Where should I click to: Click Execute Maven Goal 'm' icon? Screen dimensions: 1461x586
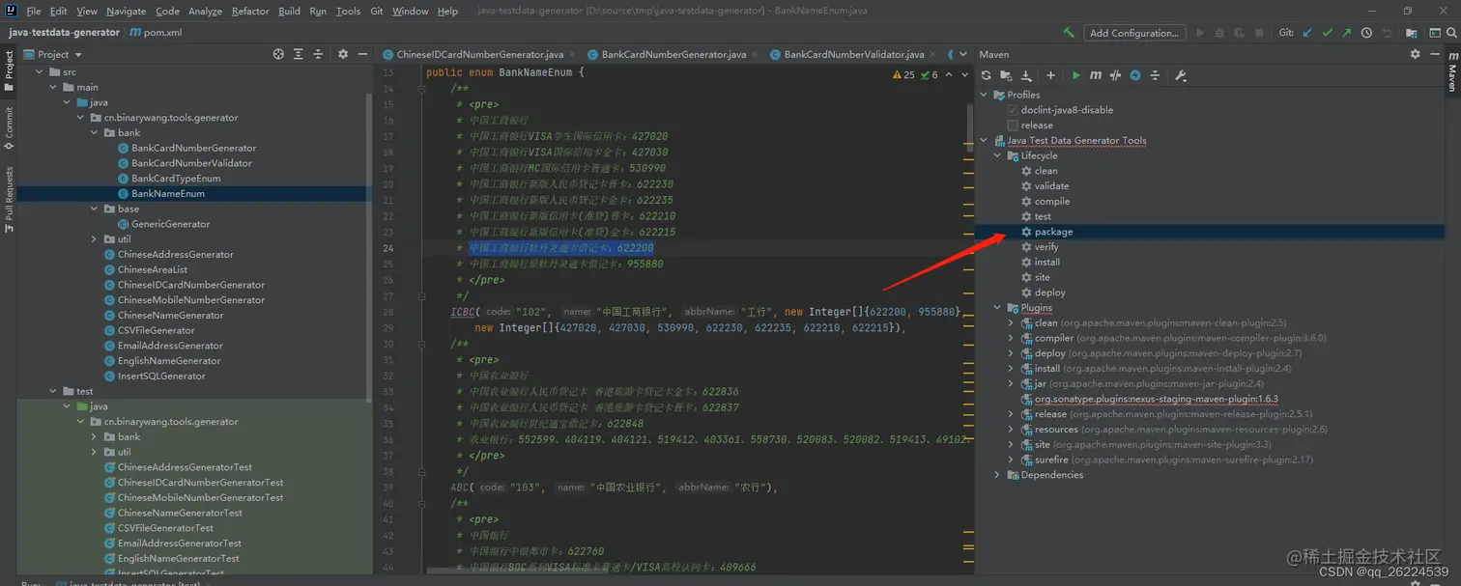(1096, 75)
